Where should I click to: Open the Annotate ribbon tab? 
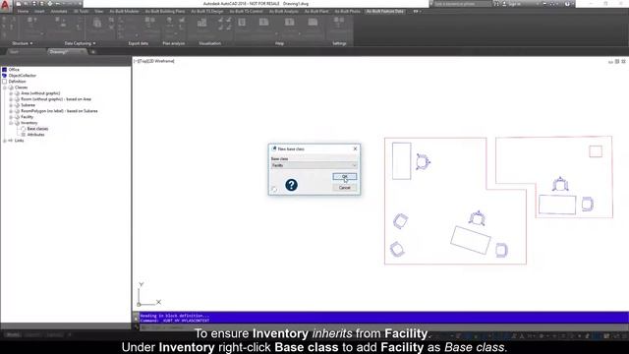tap(59, 11)
